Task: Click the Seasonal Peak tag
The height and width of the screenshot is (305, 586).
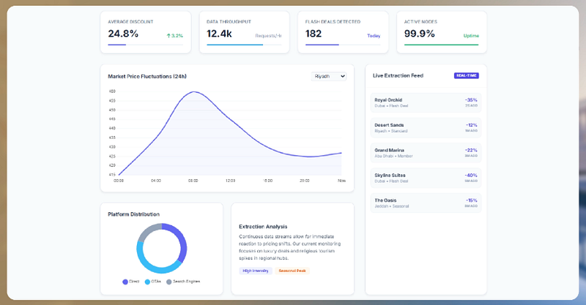Action: (x=292, y=271)
